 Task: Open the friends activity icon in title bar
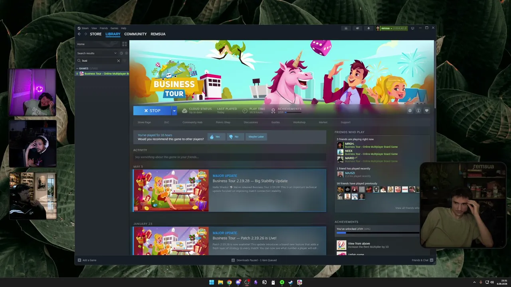click(346, 28)
